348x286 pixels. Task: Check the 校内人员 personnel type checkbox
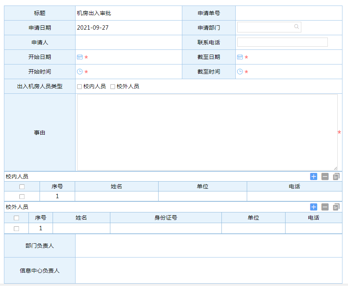(x=79, y=87)
